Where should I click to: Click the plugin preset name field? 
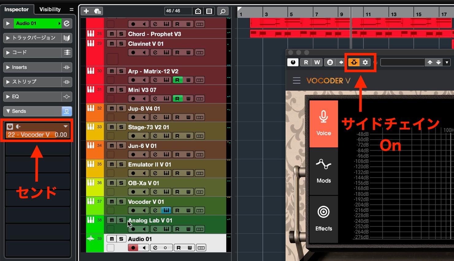pyautogui.click(x=402, y=62)
